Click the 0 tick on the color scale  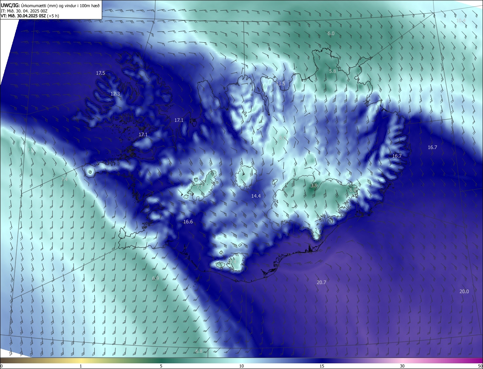tap(2, 366)
